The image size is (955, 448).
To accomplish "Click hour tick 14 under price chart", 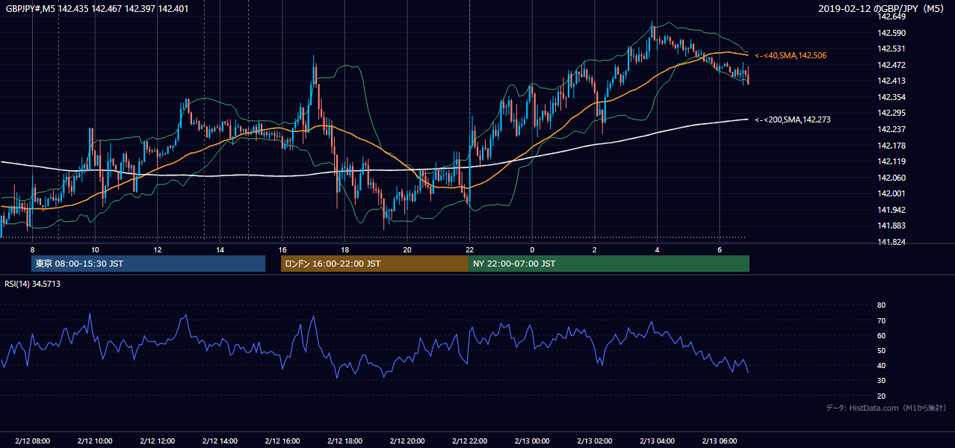I will point(220,249).
